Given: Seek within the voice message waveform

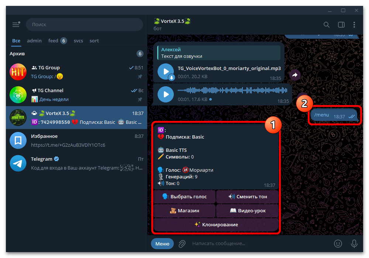Looking at the screenshot, I should coord(232,90).
